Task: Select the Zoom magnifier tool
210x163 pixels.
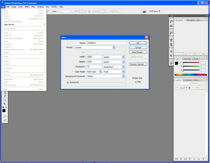Action: [x=4, y=104]
